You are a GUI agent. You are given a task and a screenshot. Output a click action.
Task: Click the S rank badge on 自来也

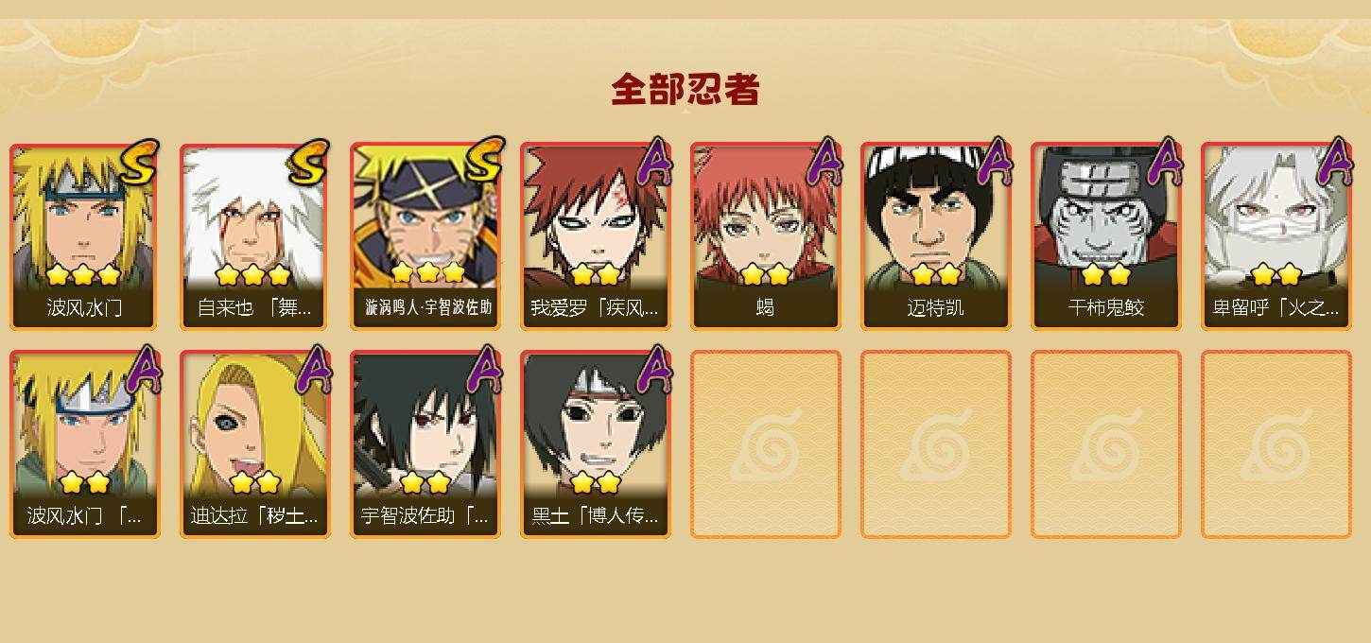pos(309,161)
